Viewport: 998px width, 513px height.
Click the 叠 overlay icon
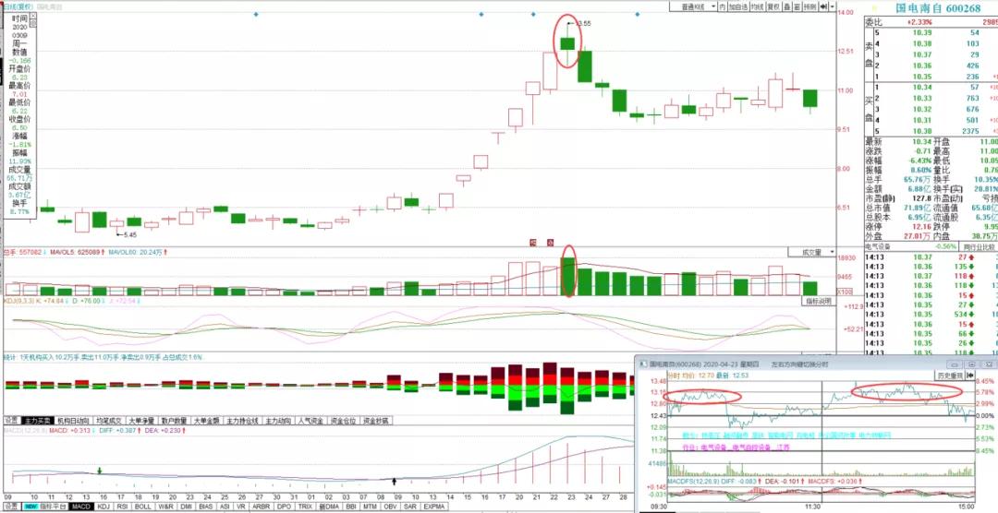coord(787,6)
